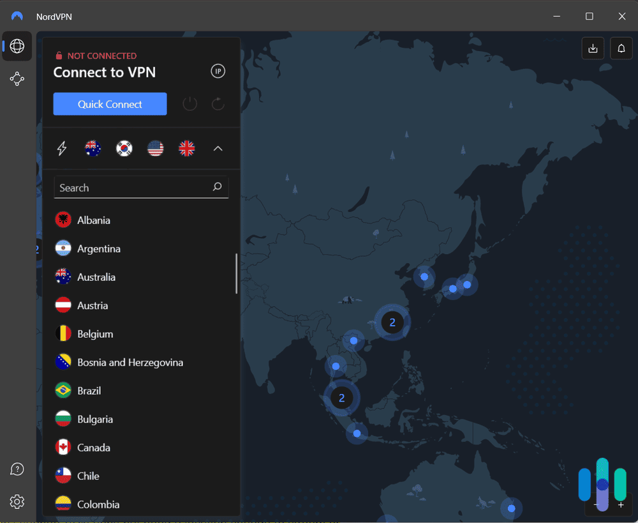This screenshot has width=638, height=523.
Task: Click the map cluster marker showing 2 servers
Action: pos(392,322)
